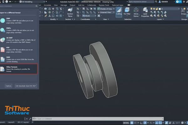
Task: Open command line customize wrench
Action: [30, 119]
